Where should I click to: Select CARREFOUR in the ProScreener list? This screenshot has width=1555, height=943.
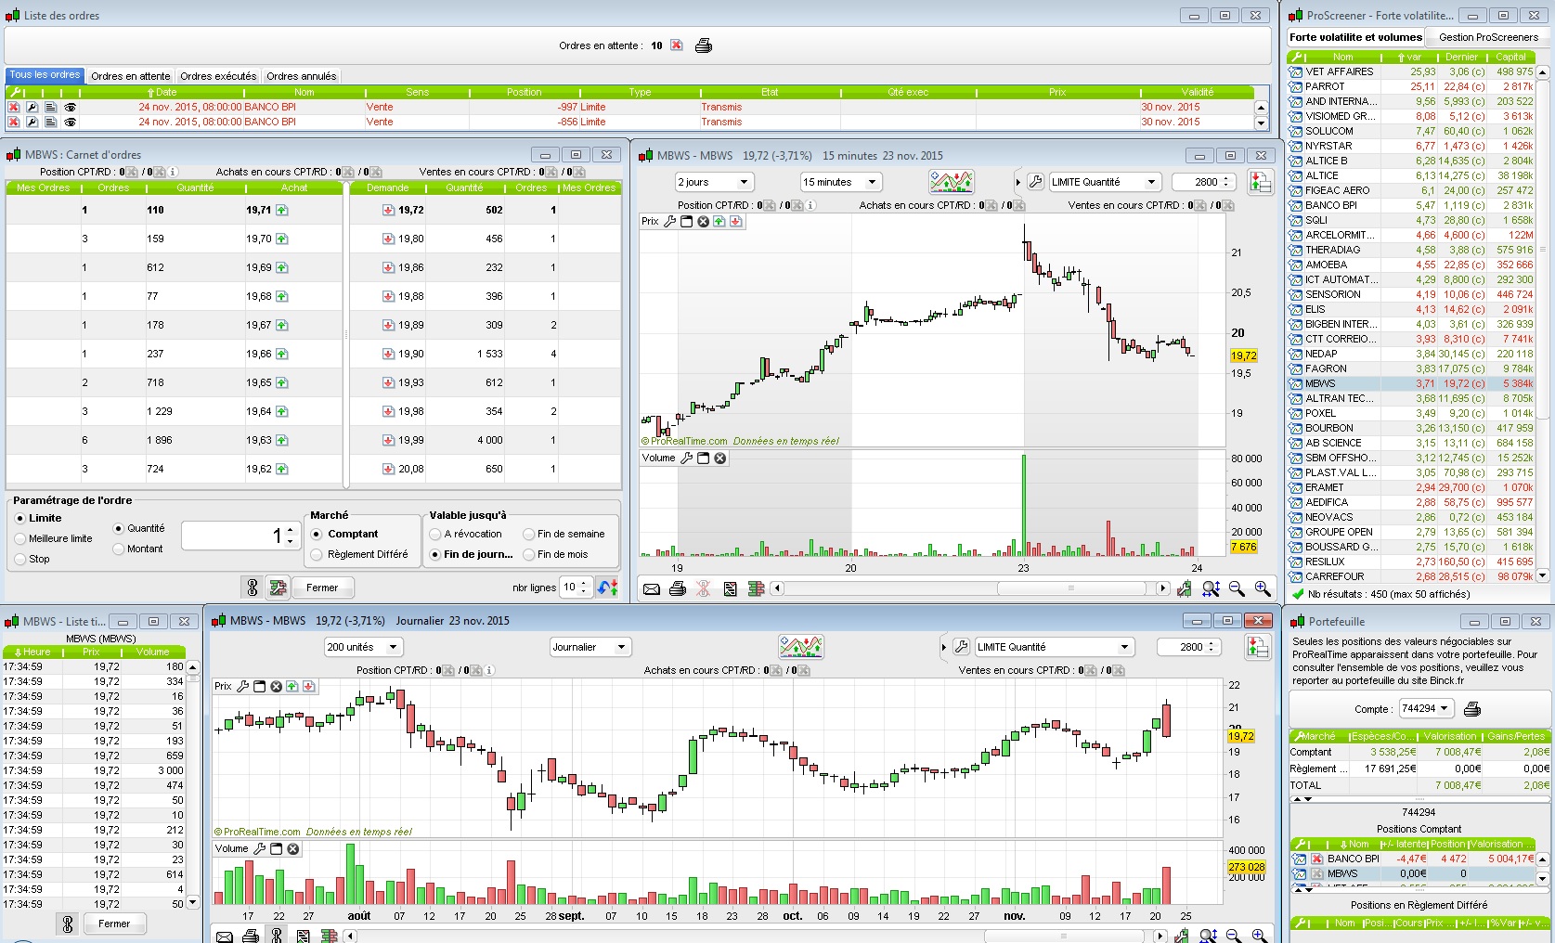click(1411, 576)
